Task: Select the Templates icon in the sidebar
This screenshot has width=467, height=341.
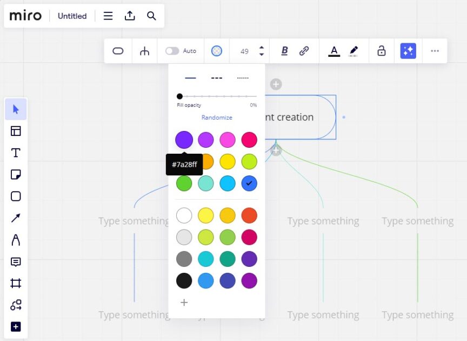Action: click(x=16, y=130)
